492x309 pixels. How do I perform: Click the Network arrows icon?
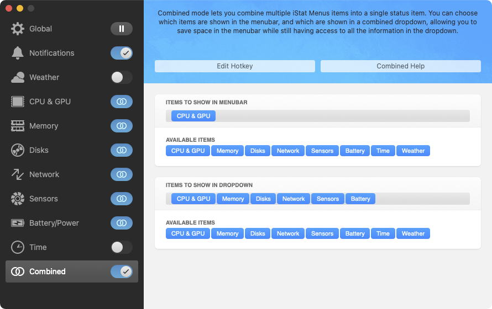(x=18, y=174)
